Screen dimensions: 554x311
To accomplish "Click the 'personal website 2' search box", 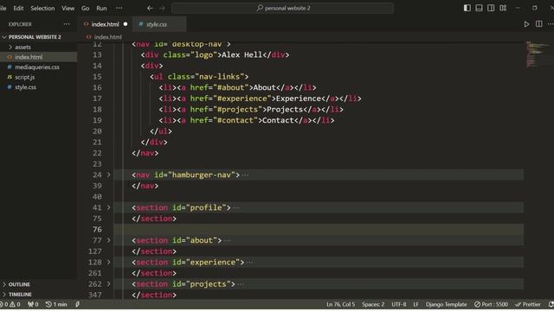I will (x=283, y=8).
